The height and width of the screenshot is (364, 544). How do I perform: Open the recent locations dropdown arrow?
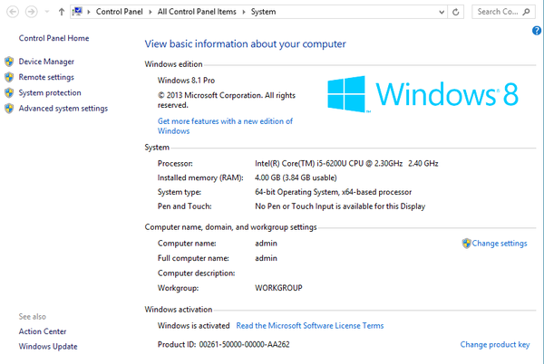pos(47,12)
